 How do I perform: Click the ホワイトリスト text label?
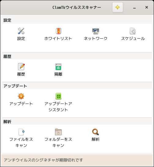[x=58, y=39]
